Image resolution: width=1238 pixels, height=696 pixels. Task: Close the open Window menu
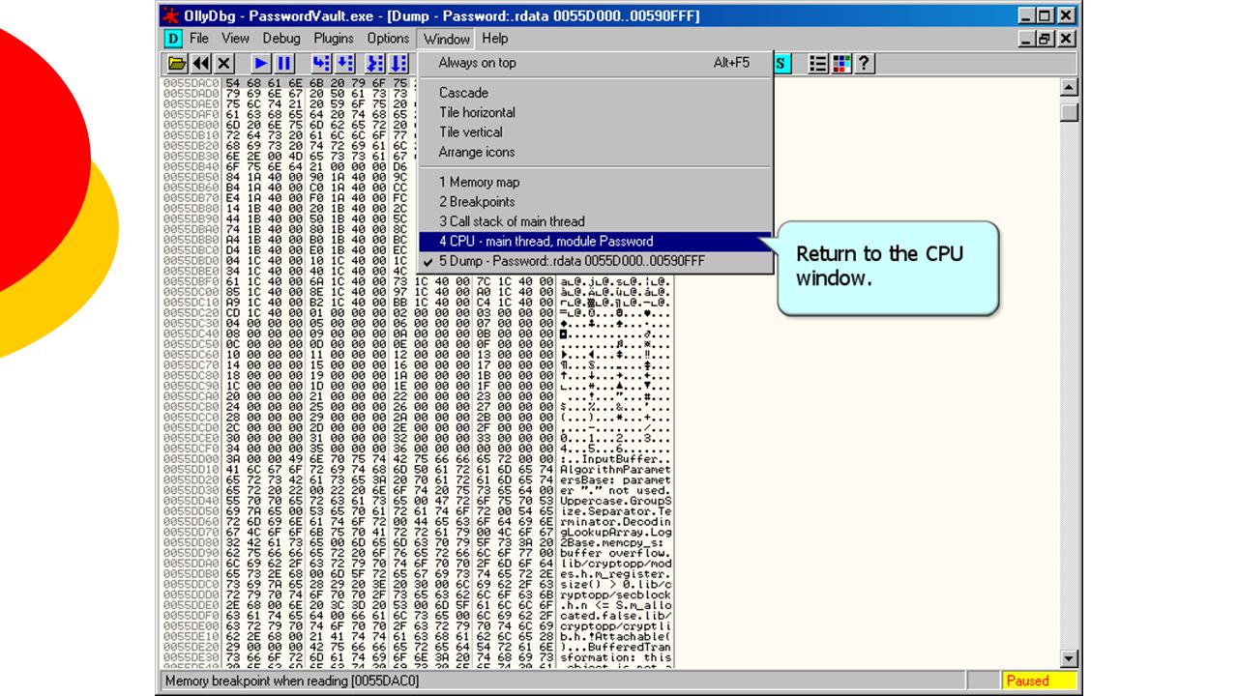click(446, 39)
